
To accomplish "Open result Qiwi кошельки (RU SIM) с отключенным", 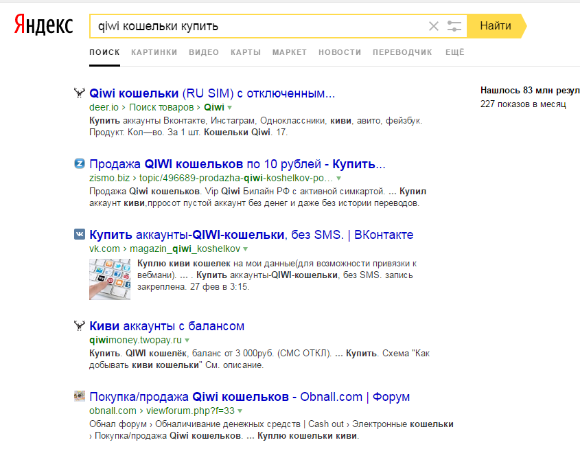I will [212, 93].
